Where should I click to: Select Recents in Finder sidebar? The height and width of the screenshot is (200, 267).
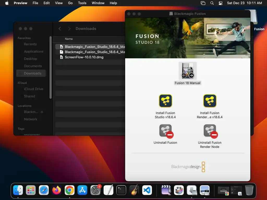click(30, 44)
